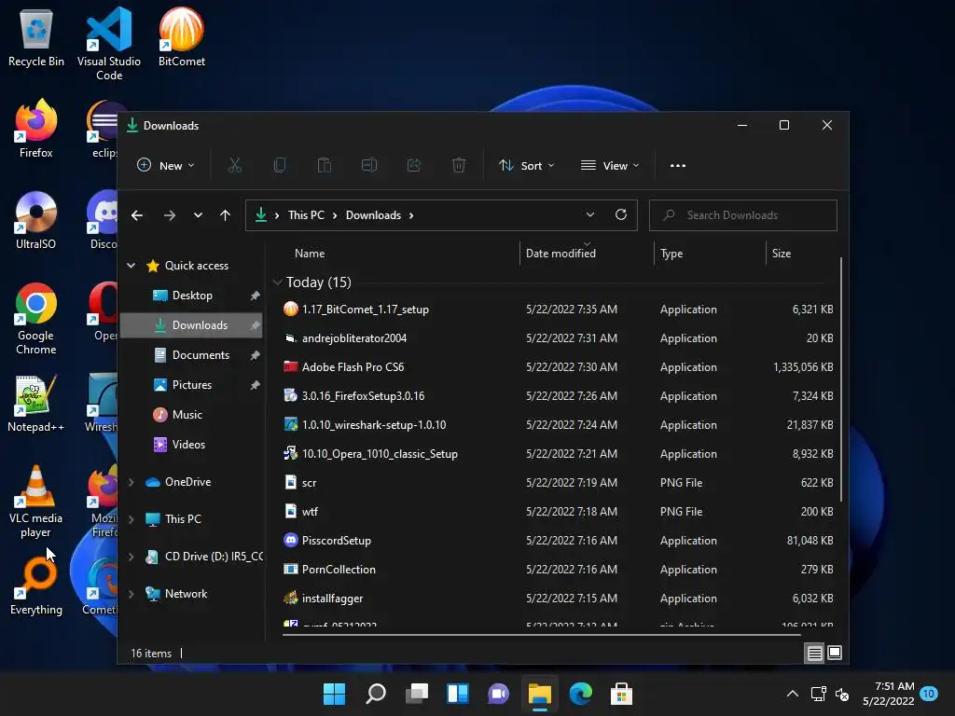Image resolution: width=955 pixels, height=716 pixels.
Task: Click the Delete trash icon
Action: pos(459,166)
